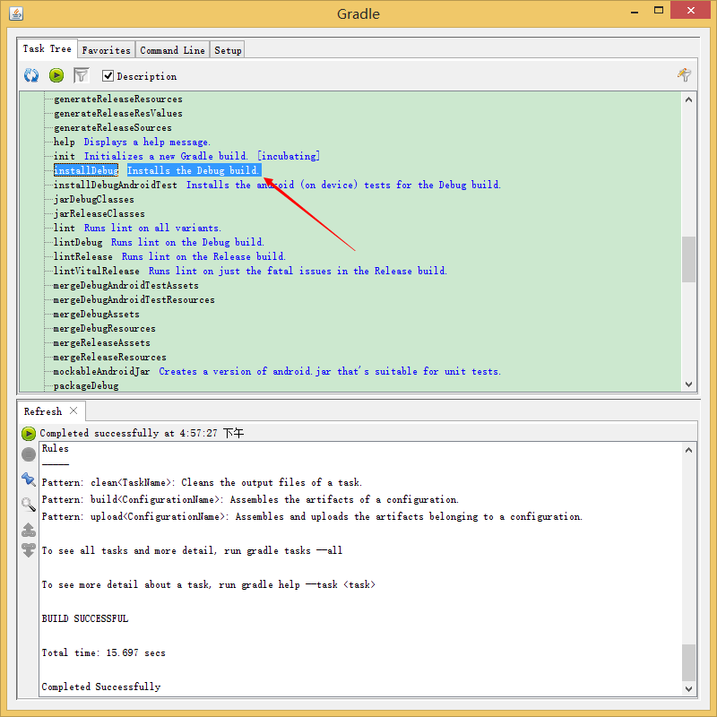This screenshot has width=717, height=717.
Task: Click the 'Rules' heading in output
Action: click(x=55, y=449)
